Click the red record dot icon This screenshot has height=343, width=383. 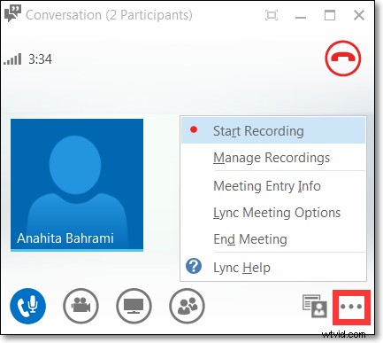[x=194, y=129]
